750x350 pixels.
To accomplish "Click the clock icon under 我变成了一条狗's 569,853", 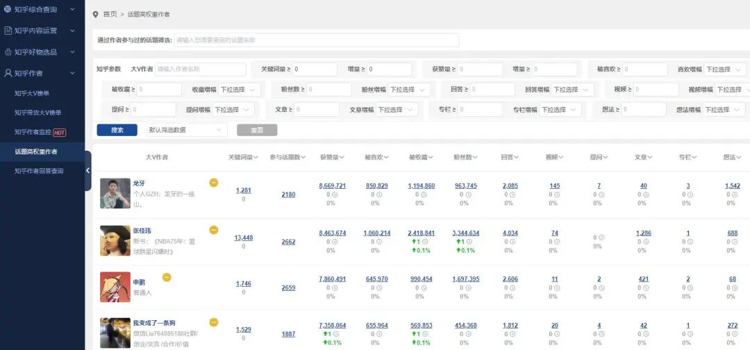I will (x=425, y=334).
